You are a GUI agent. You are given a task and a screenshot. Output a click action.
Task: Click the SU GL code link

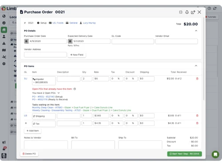pyautogui.click(x=26, y=79)
